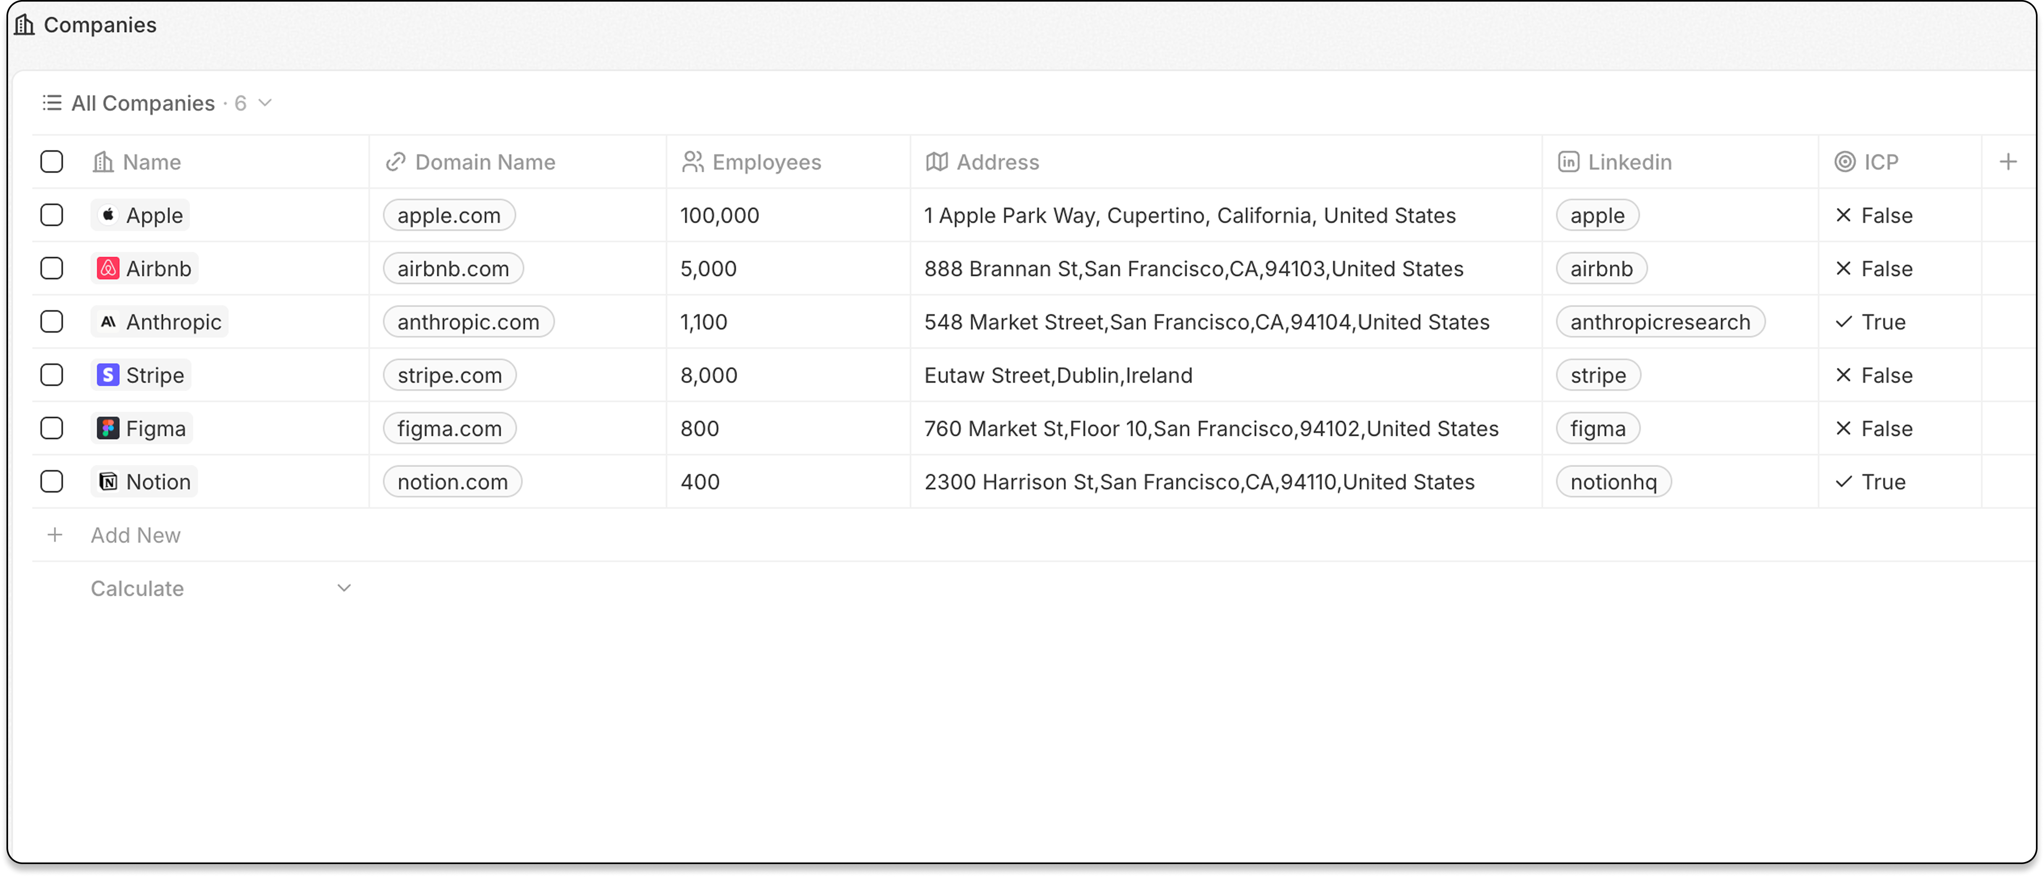Select the Notion row checkbox
Image resolution: width=2044 pixels, height=877 pixels.
coord(52,481)
